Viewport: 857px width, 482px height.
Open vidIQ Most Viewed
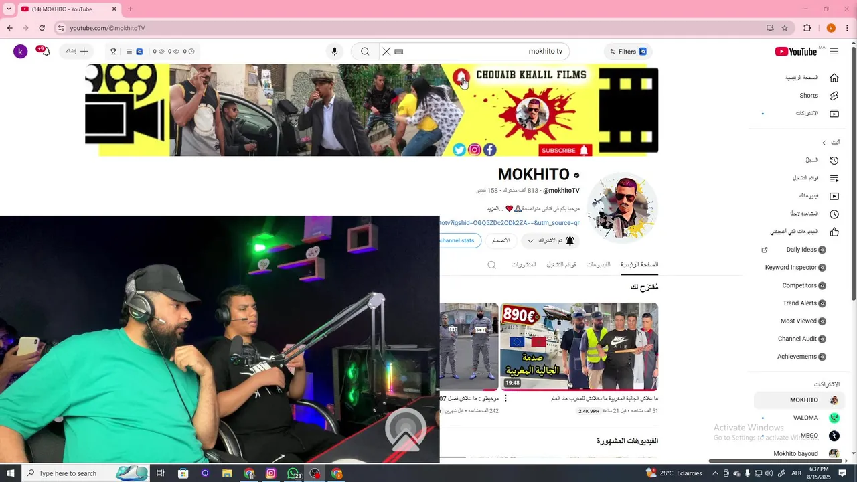(803, 321)
